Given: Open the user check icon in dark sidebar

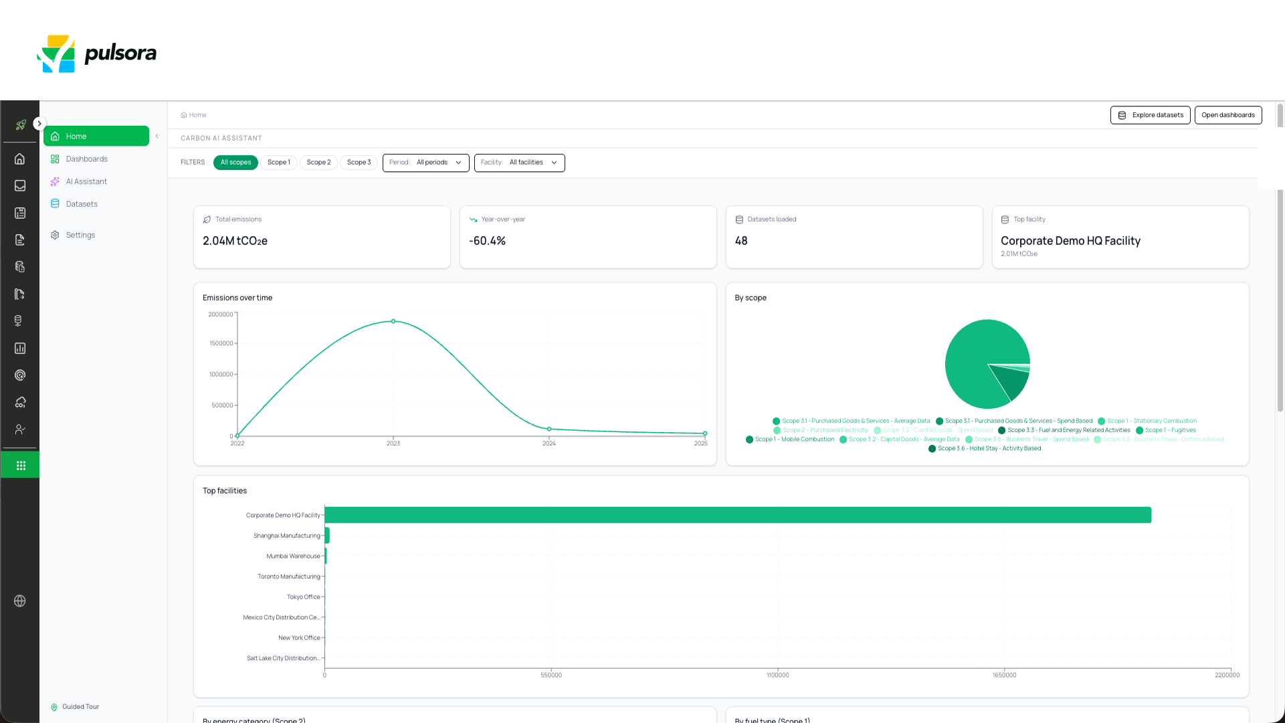Looking at the screenshot, I should click(20, 429).
